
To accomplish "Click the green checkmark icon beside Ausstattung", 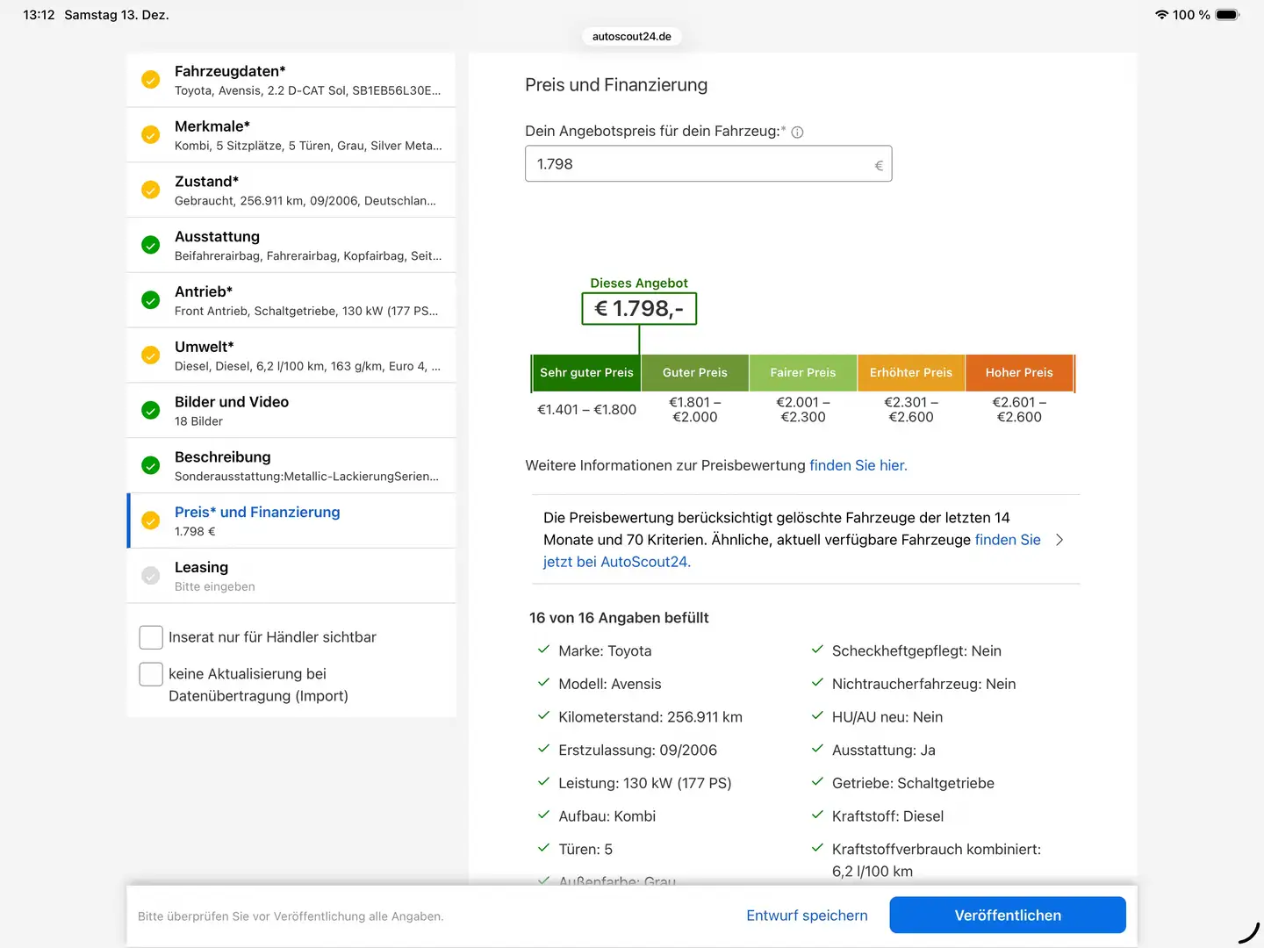I will coord(151,245).
